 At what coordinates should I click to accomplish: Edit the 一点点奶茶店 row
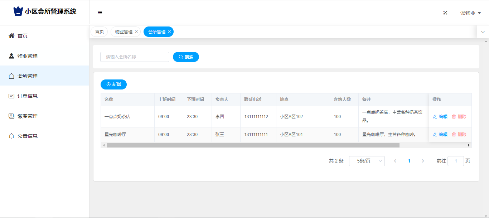point(440,117)
